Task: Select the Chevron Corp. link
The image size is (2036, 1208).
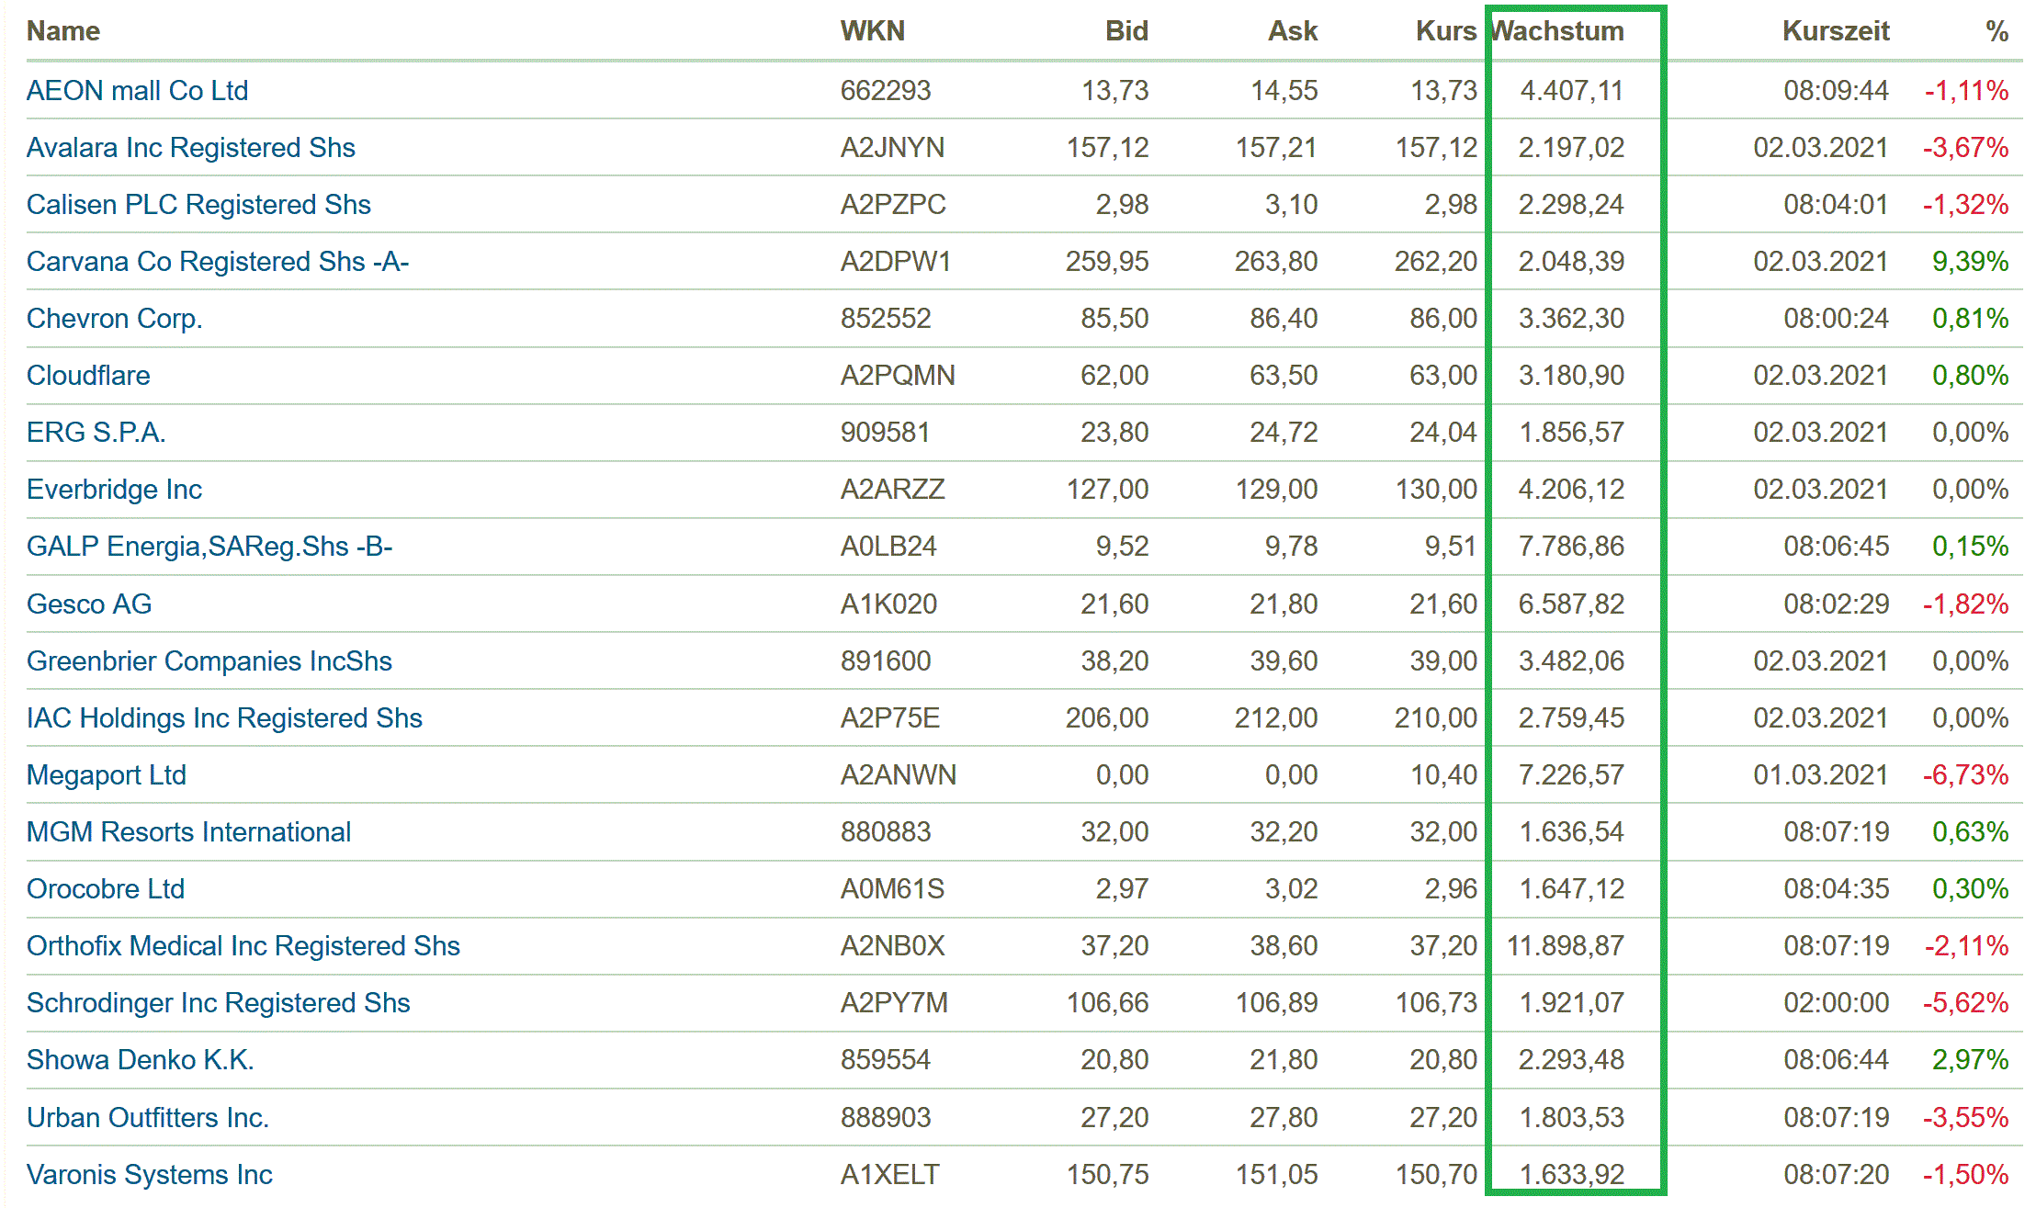Action: click(114, 319)
